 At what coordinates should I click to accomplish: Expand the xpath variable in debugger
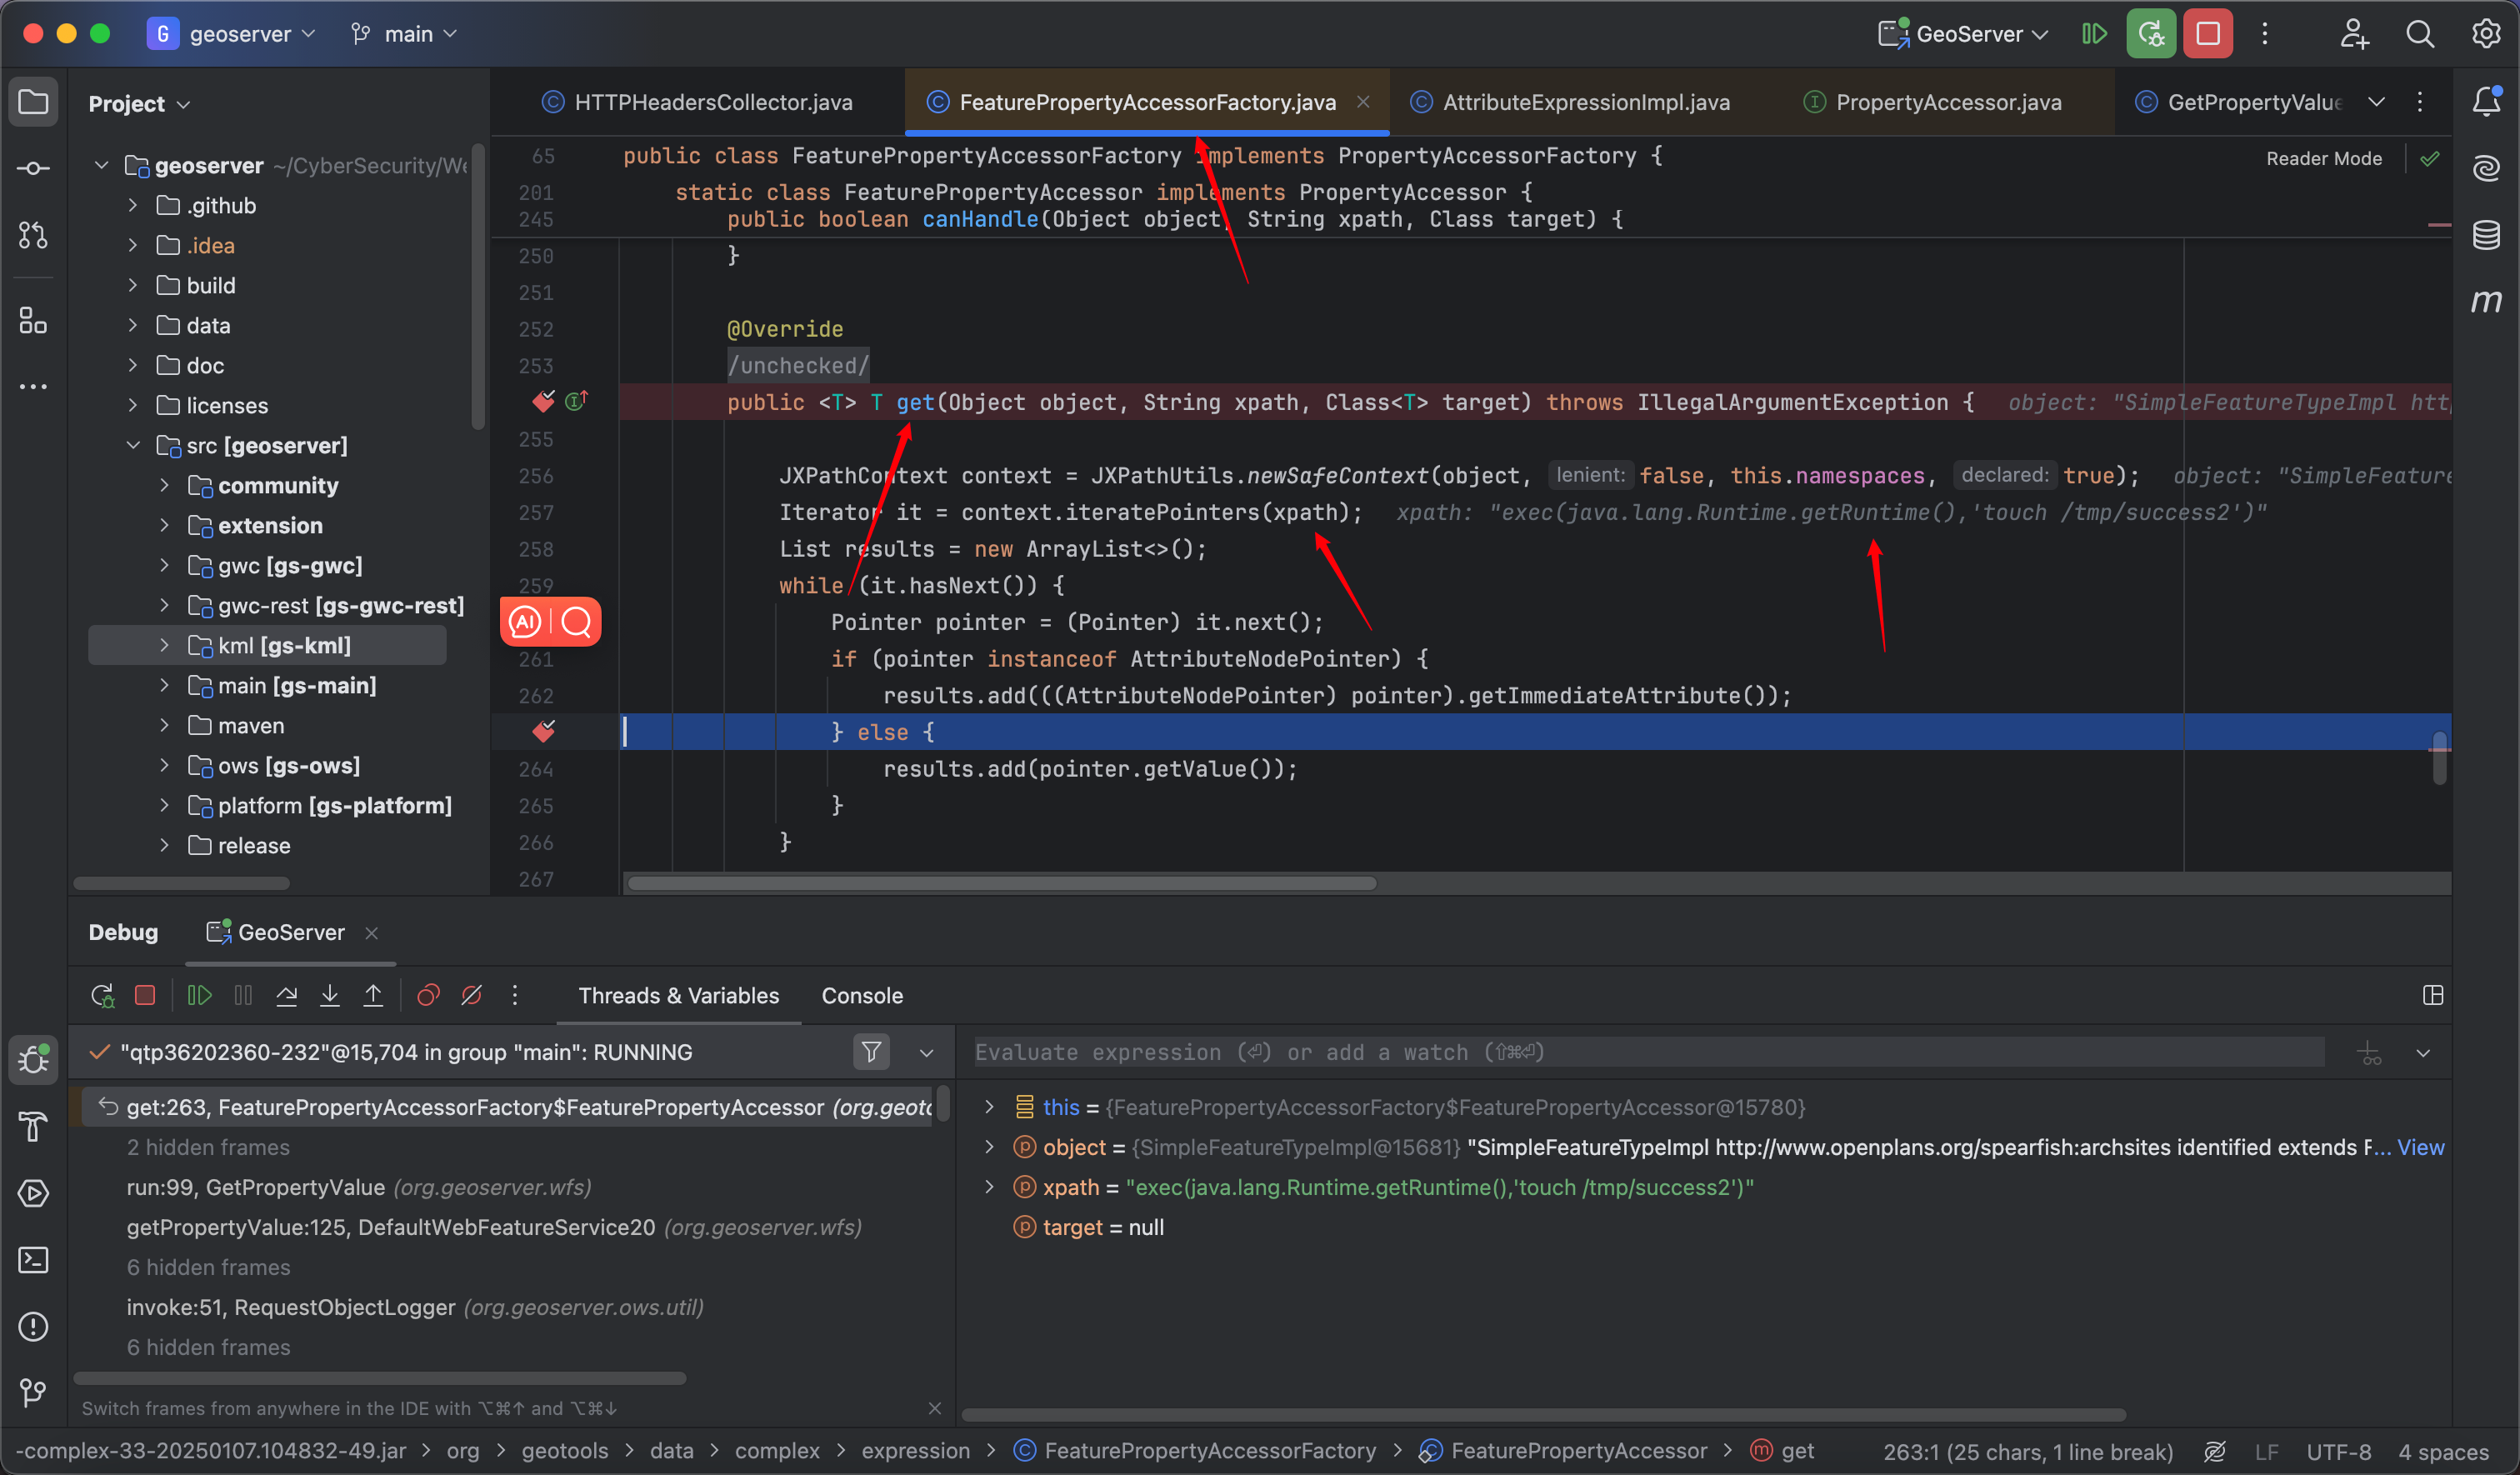(x=989, y=1187)
